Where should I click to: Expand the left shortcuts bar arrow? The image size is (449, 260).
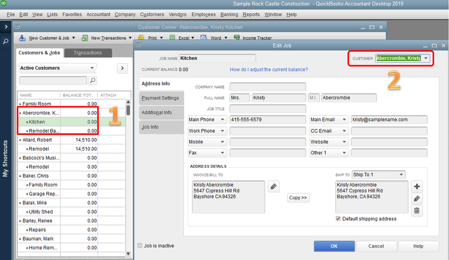(x=6, y=27)
